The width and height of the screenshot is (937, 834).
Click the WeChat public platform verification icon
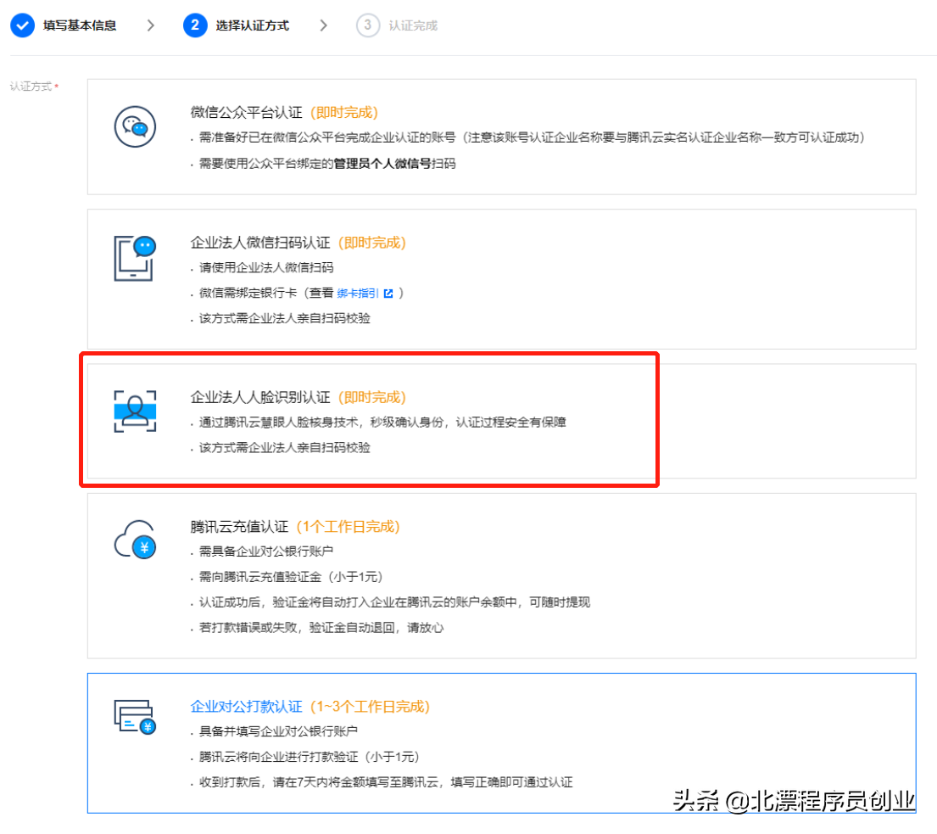135,127
